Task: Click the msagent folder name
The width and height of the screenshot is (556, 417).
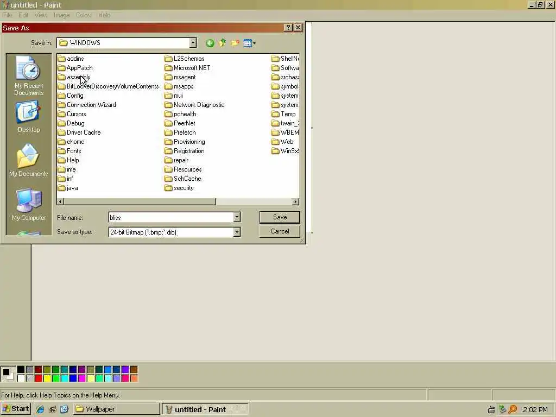Action: tap(185, 77)
